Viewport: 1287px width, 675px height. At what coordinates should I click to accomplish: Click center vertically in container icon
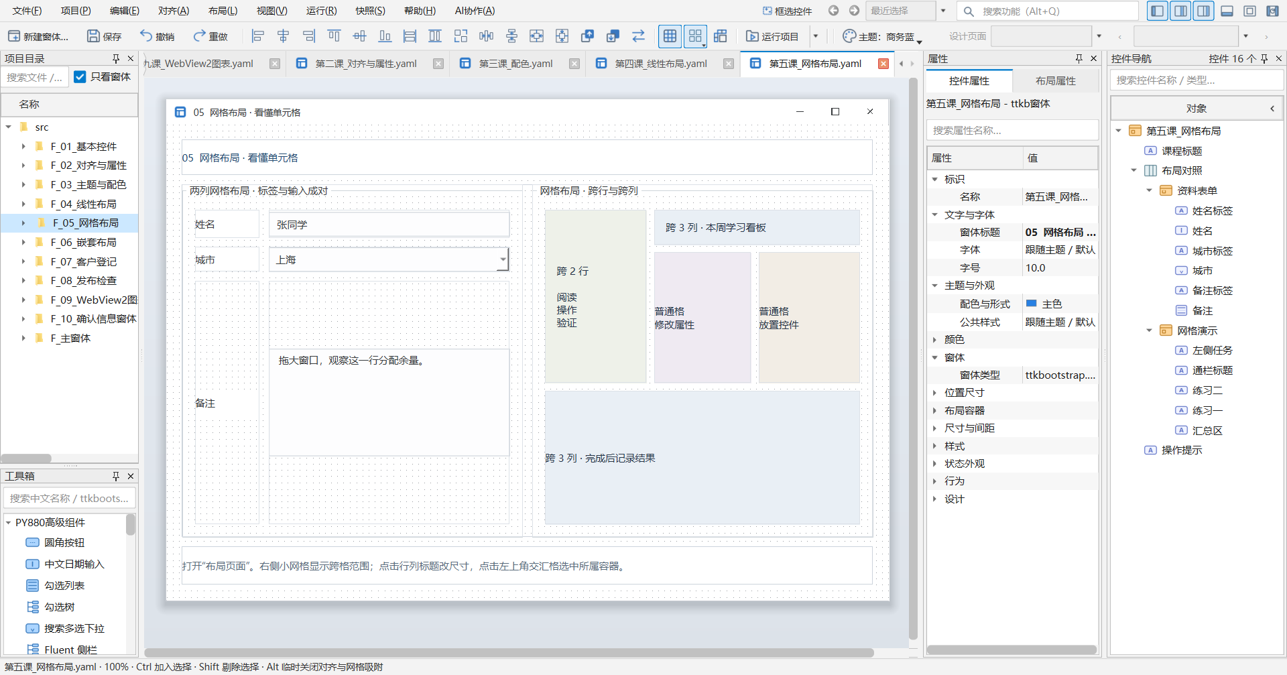pos(562,36)
